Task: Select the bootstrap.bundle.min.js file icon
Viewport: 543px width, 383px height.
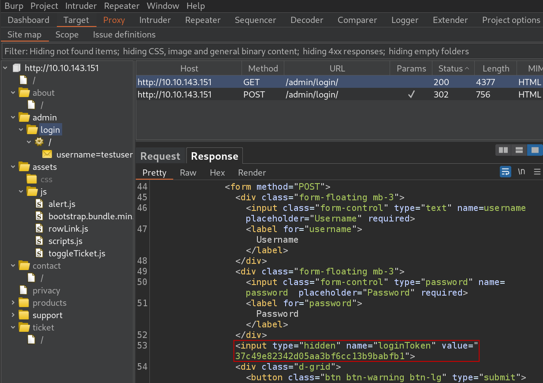Action: (40, 216)
